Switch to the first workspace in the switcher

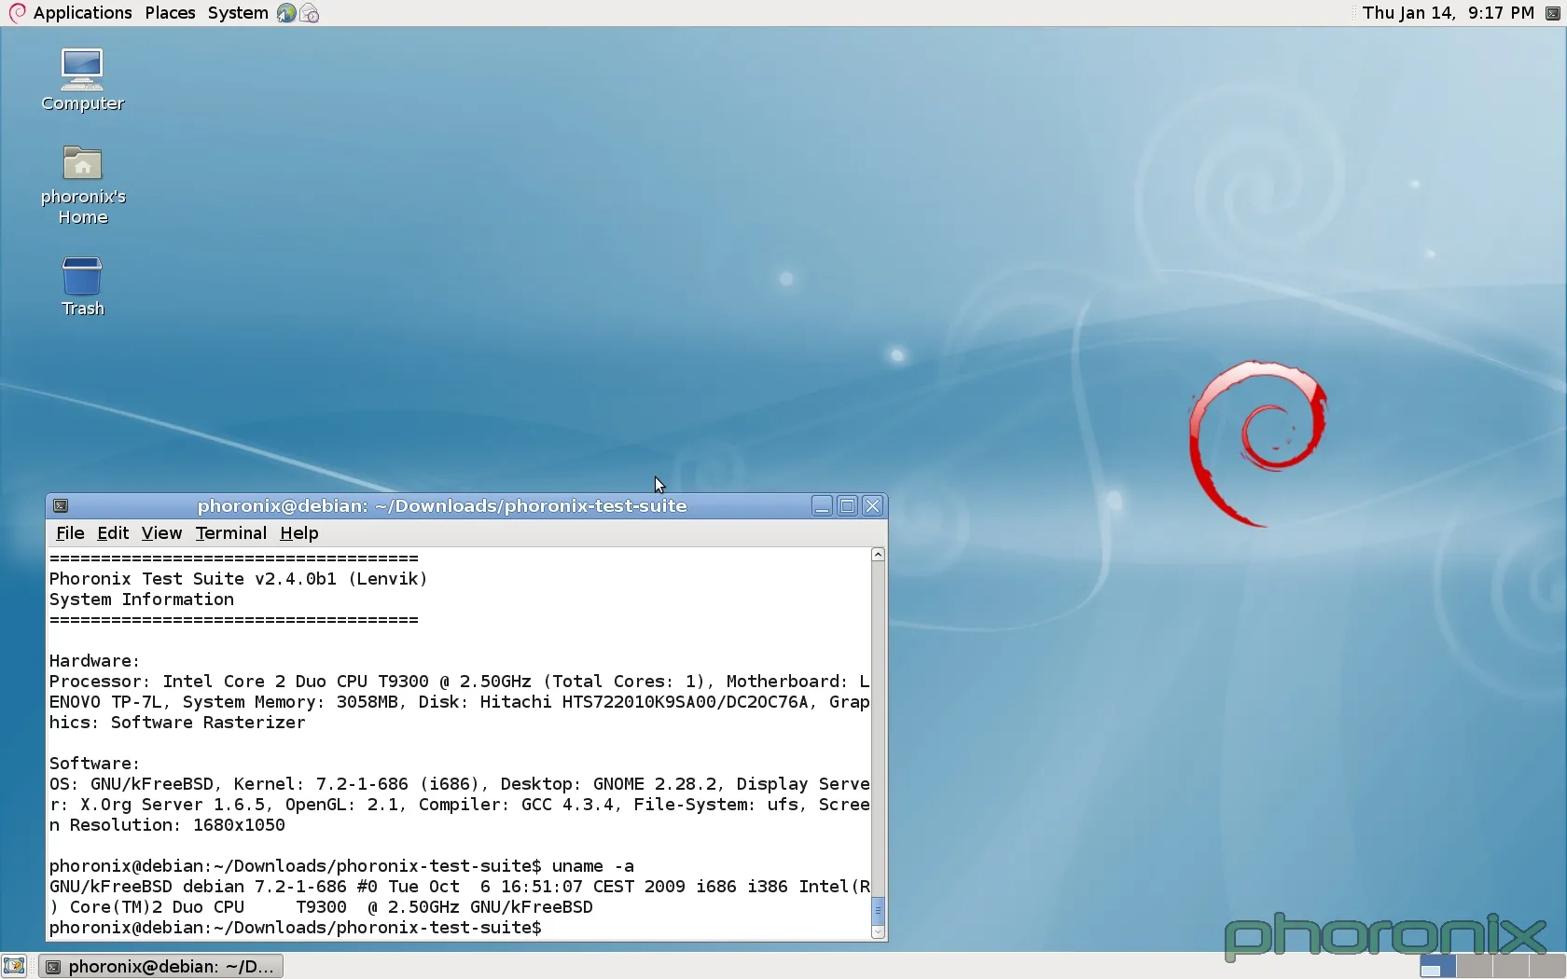1437,966
